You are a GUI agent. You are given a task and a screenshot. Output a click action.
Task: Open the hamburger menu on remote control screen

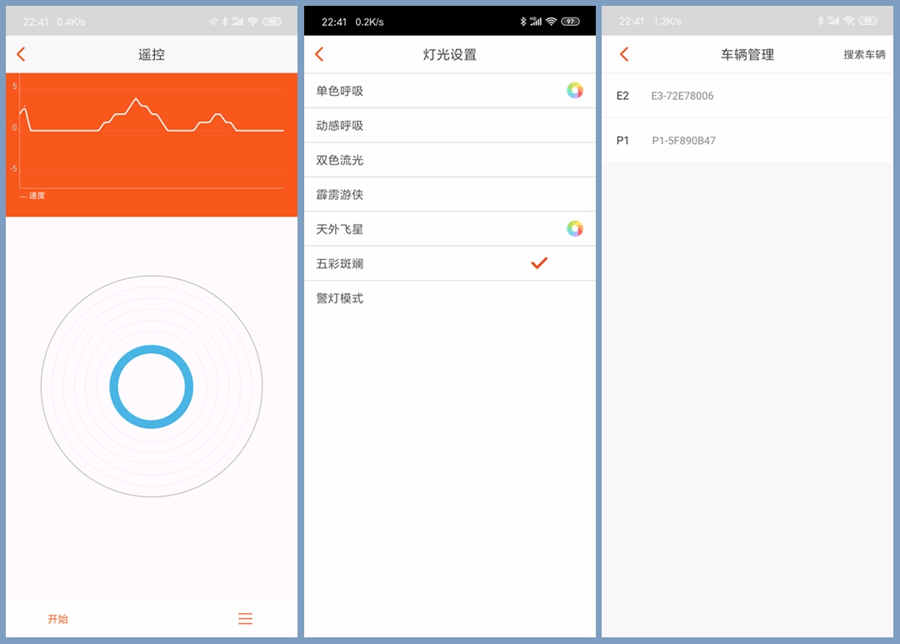pyautogui.click(x=245, y=619)
